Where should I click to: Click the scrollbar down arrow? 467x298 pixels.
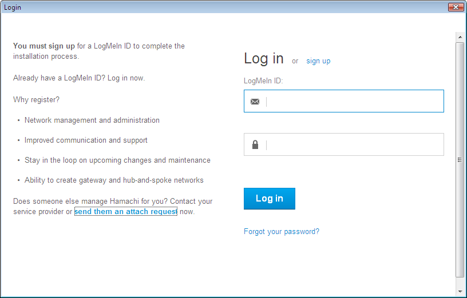(460, 292)
